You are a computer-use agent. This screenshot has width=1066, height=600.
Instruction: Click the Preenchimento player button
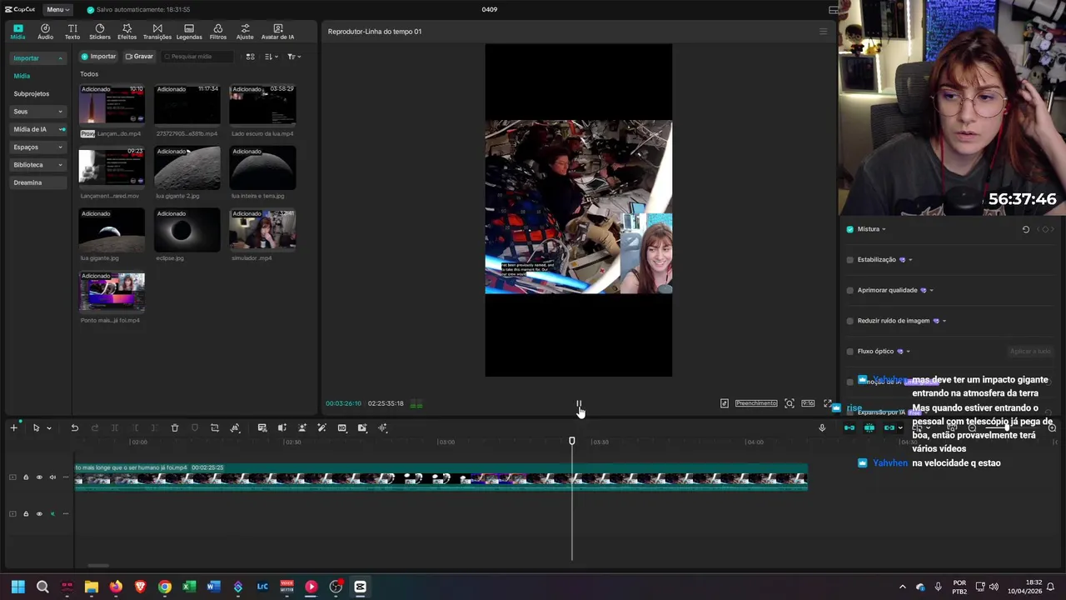[x=756, y=403]
